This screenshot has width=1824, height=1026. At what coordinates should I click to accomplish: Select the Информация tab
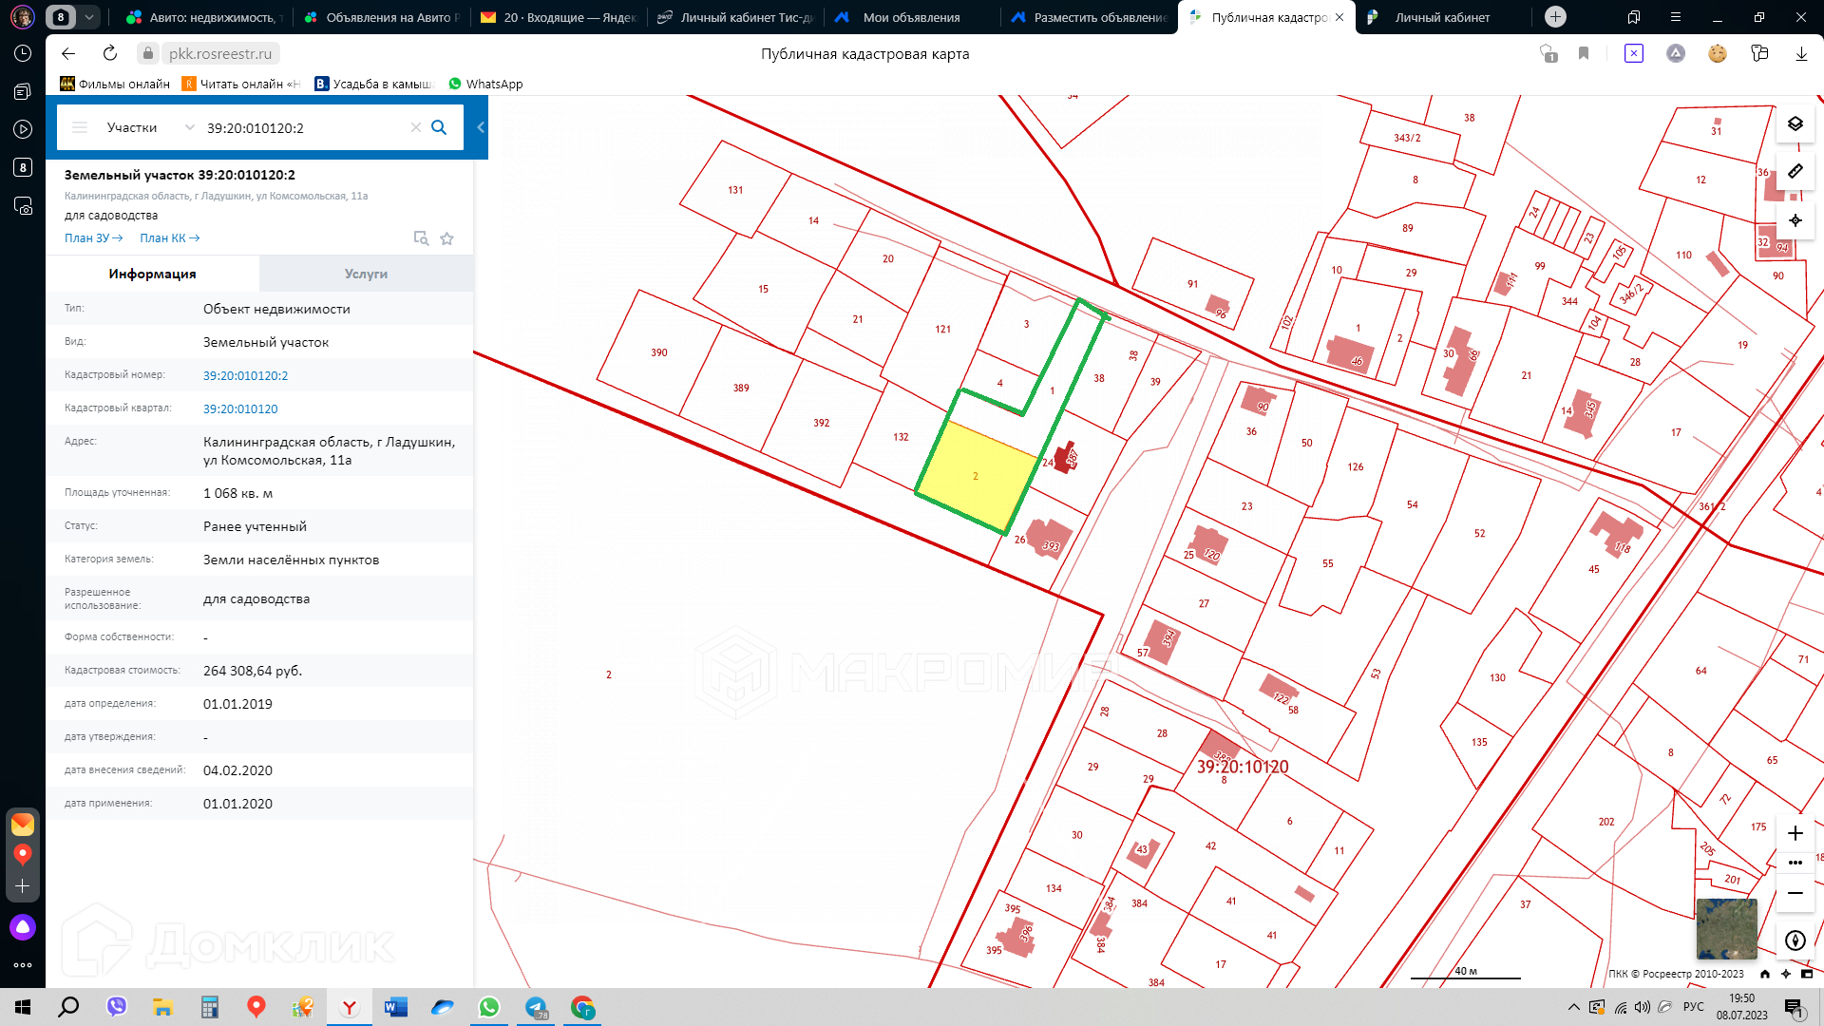[x=152, y=274]
